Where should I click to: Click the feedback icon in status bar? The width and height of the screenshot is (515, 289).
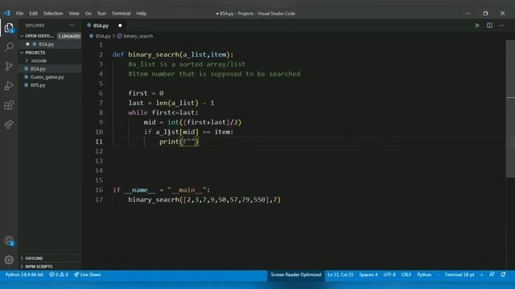[492, 275]
